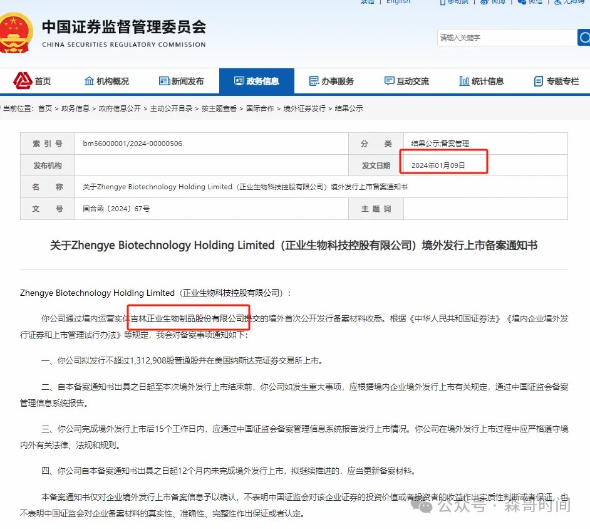Click document number 国合函〔2024〕67号

pos(116,209)
